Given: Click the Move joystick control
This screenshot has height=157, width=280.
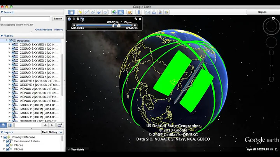Looking at the screenshot, I should pyautogui.click(x=271, y=42).
